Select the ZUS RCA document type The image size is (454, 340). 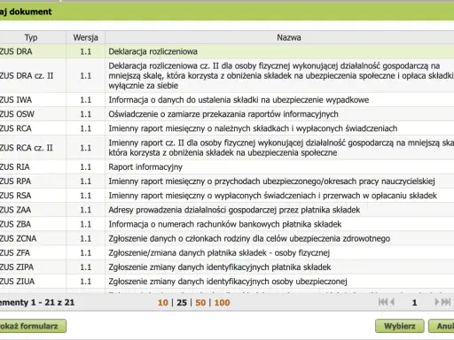click(16, 128)
